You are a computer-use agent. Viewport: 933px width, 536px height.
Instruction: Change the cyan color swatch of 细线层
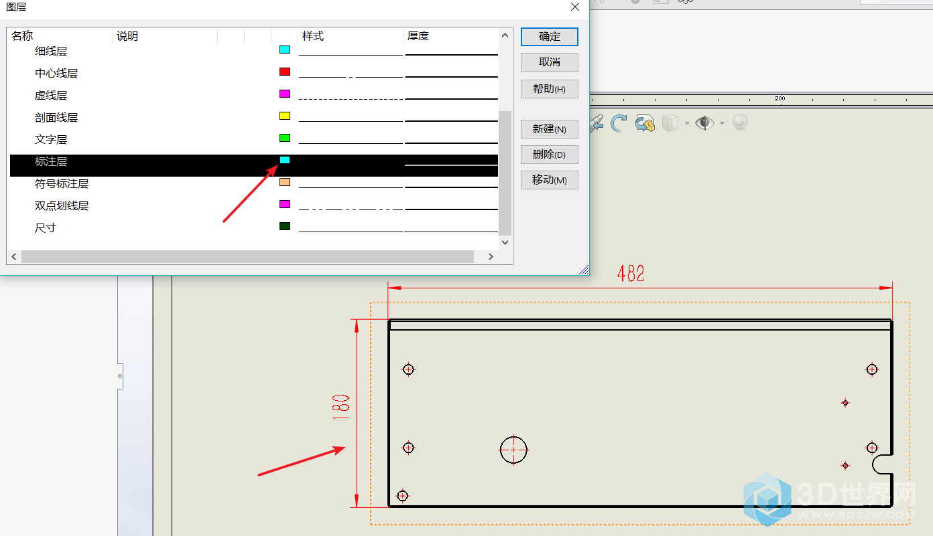285,50
